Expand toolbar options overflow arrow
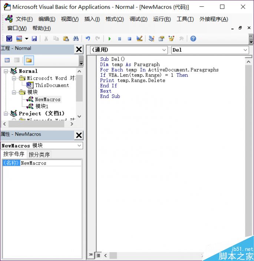This screenshot has height=261, width=254. 251,39
